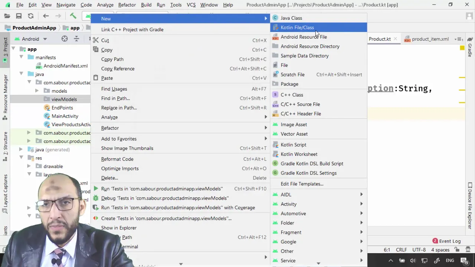Show hidden system tray icons arrow
Image resolution: width=475 pixels, height=267 pixels.
point(390,261)
